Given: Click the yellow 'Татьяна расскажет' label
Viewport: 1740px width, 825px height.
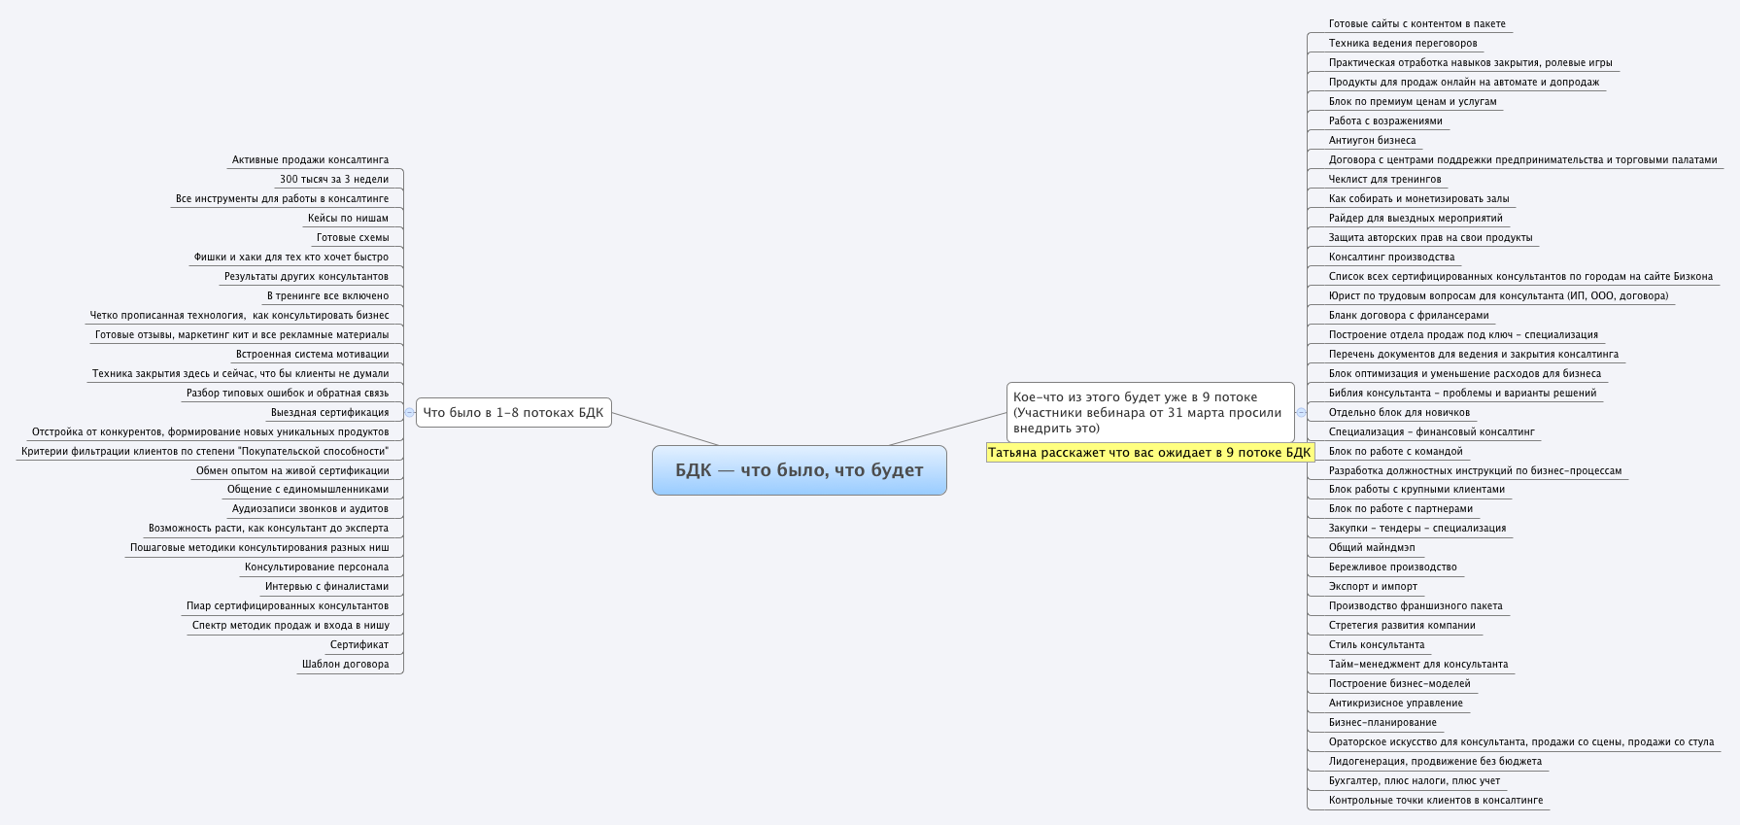Looking at the screenshot, I should click(1149, 452).
